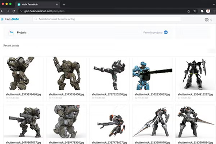Expand the account dropdown chevron
216x144 pixels.
click(211, 20)
